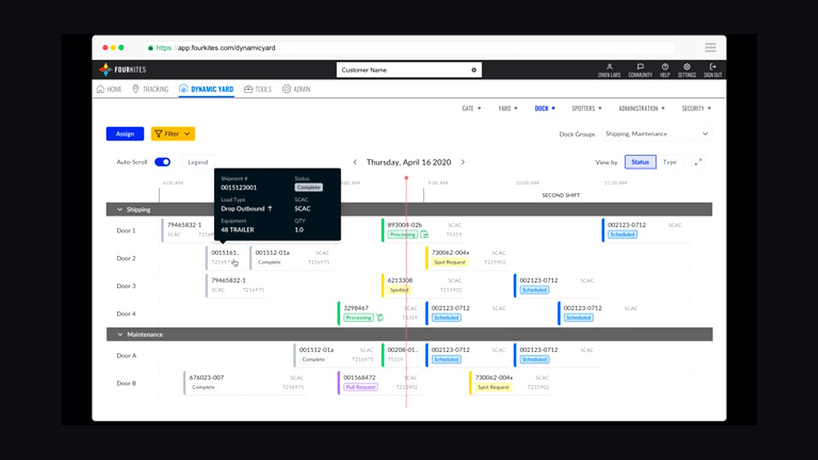Collapse the Maintenance dock group
This screenshot has height=460, width=818.
pyautogui.click(x=120, y=335)
